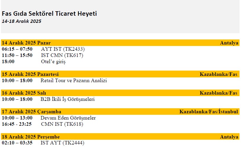Click the title "Fas Gıda Sektörel Ticaret Heyeti"
The height and width of the screenshot is (148, 241).
point(49,14)
